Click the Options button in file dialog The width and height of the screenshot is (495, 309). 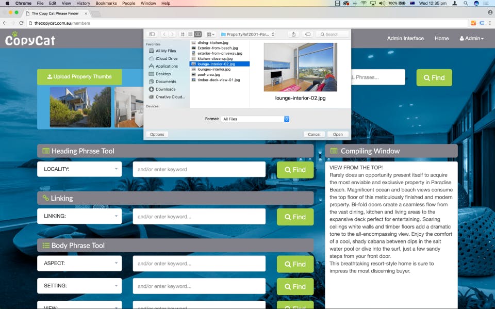tap(157, 134)
